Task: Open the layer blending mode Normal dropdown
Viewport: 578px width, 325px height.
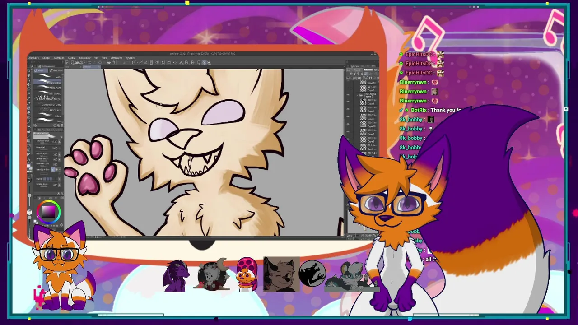Action: tap(358, 70)
